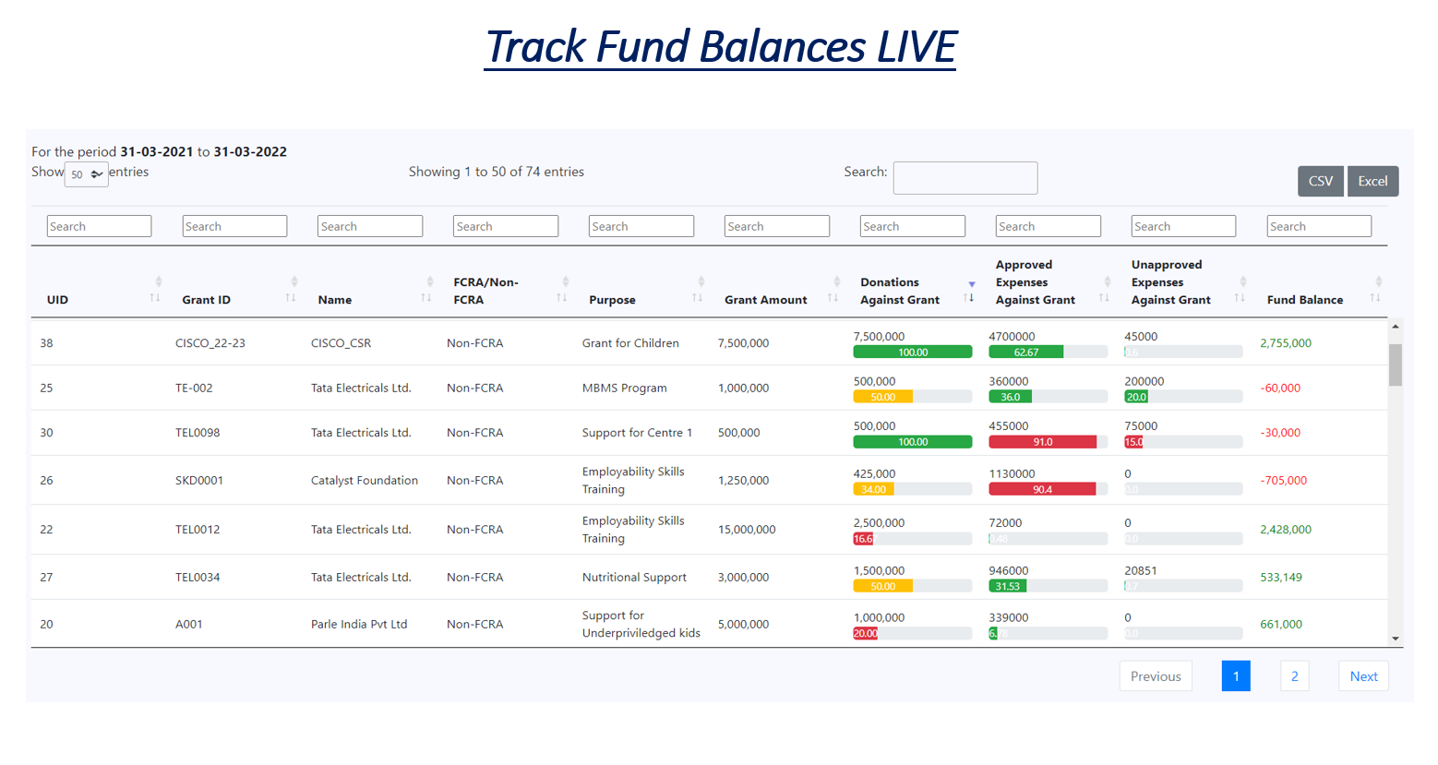Screen dimensions: 1438x765
Task: Click Grant ID cell TE-002
Action: pyautogui.click(x=194, y=388)
